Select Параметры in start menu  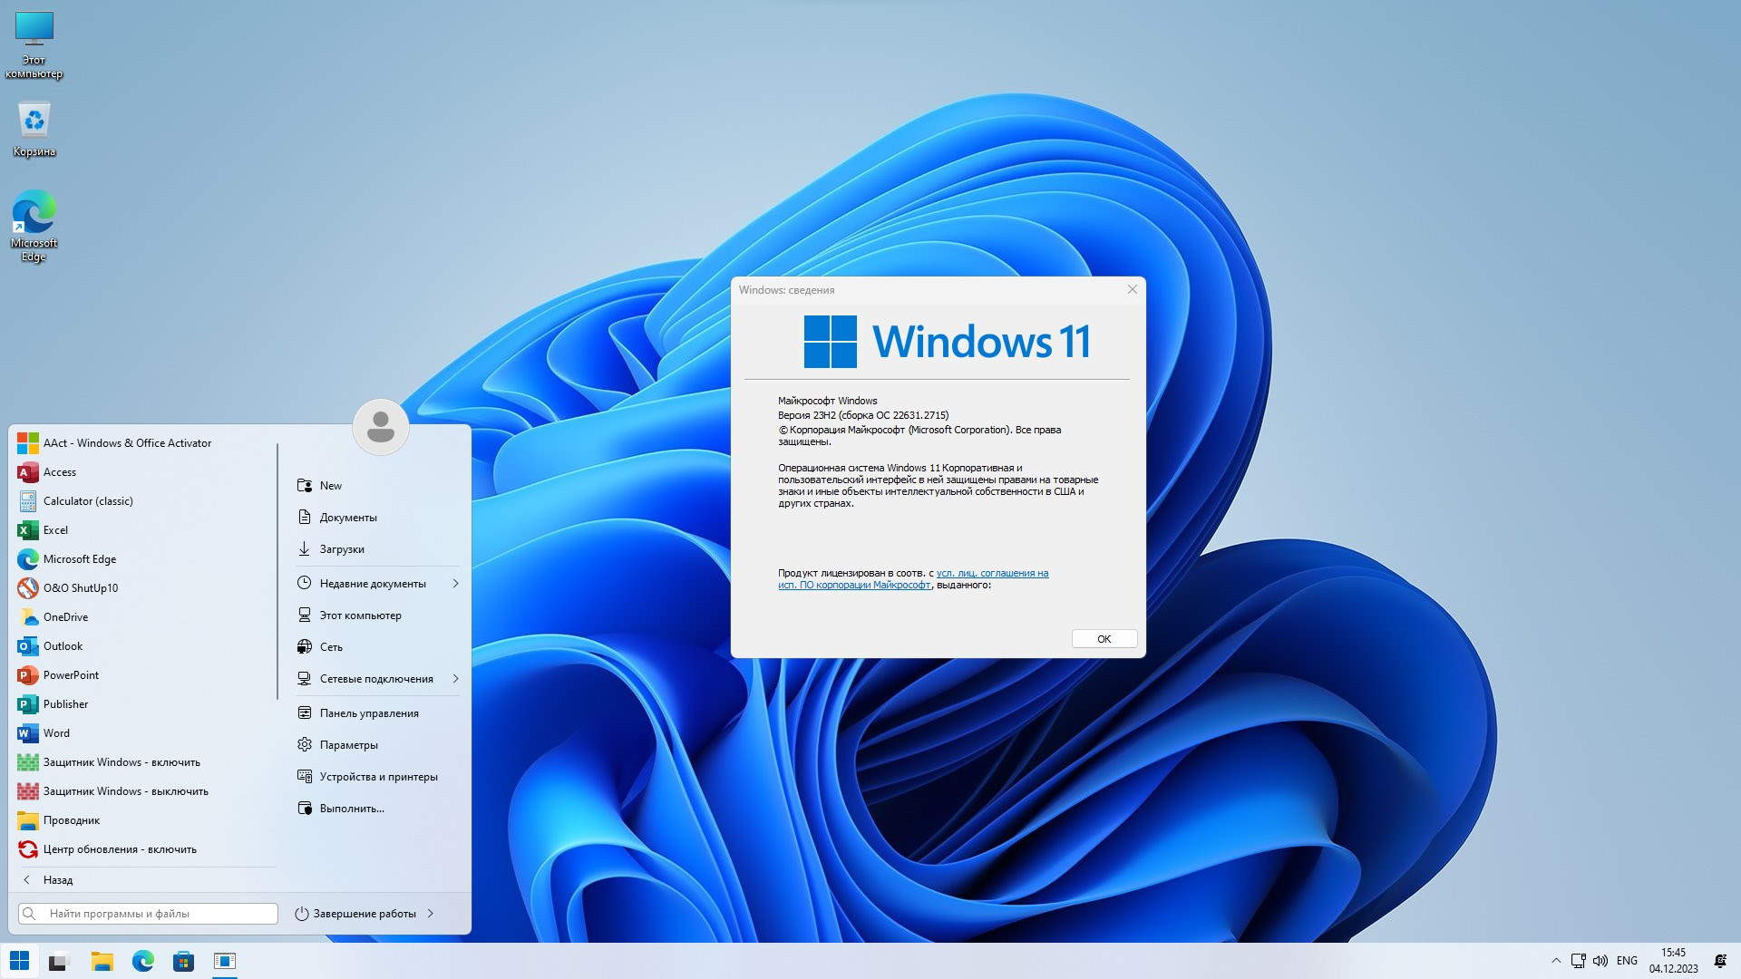[x=348, y=745]
